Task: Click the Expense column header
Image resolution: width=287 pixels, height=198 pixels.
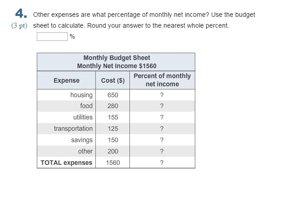Action: click(x=66, y=80)
